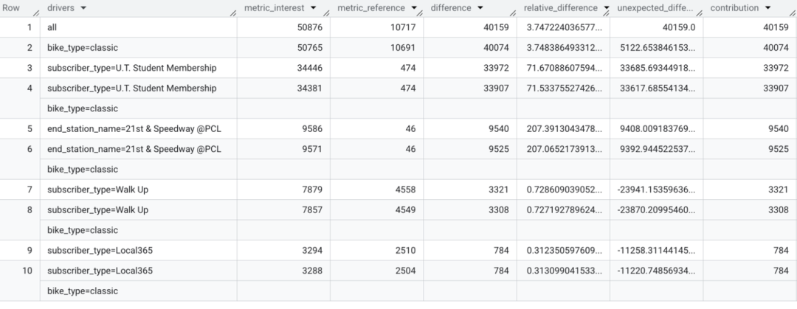Viewport: 797px width, 309px height.
Task: Grab the unexpected_difference column resize handle
Action: [x=699, y=13]
